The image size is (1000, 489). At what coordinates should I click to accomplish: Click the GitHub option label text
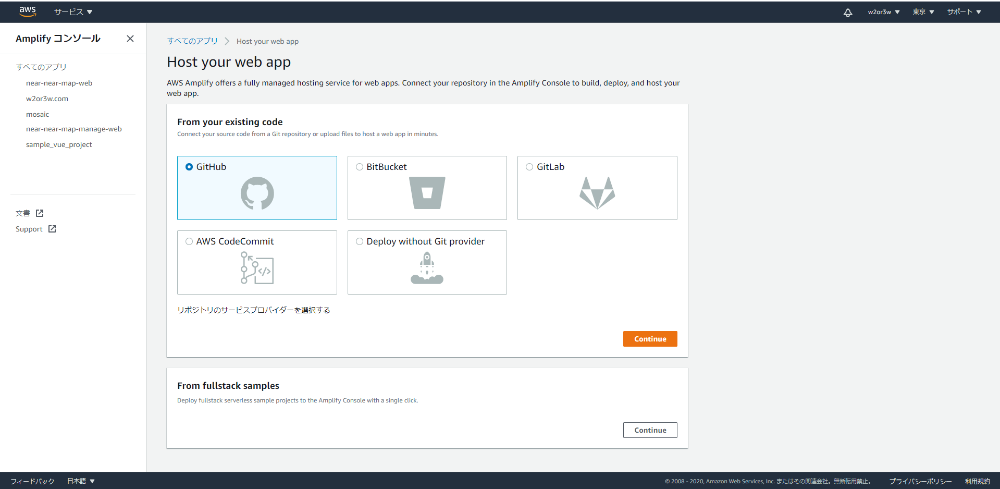[x=211, y=167]
